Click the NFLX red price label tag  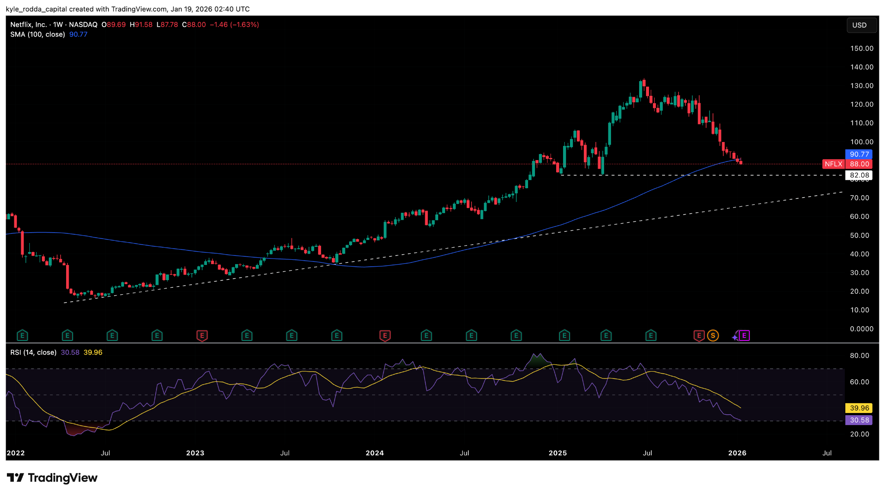pos(833,164)
